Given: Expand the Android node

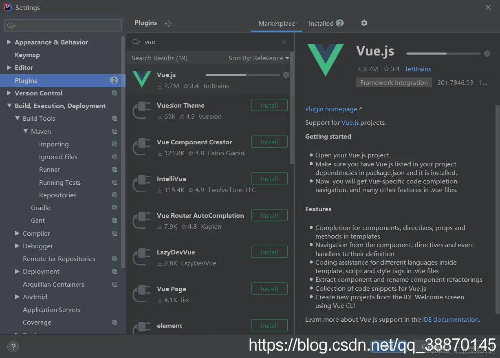Looking at the screenshot, I should [17, 297].
